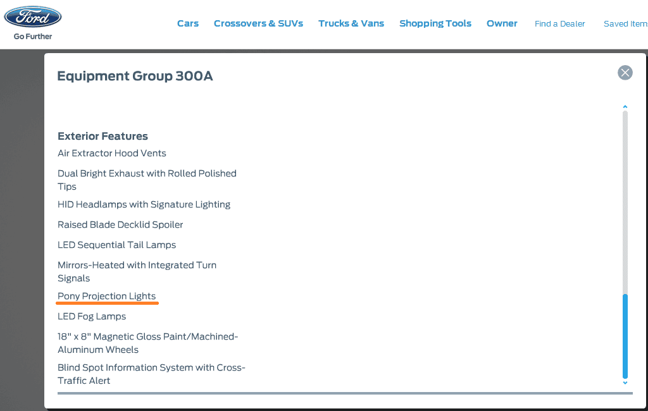648x411 pixels.
Task: Open the Shopping Tools menu
Action: click(x=435, y=23)
